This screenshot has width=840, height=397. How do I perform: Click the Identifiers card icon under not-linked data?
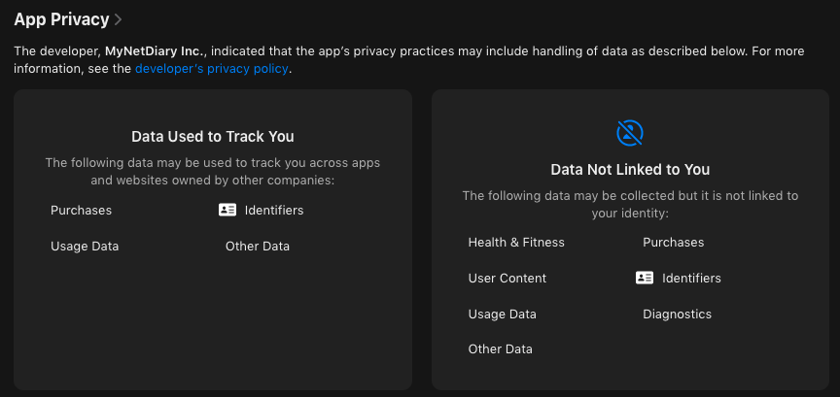pos(645,278)
